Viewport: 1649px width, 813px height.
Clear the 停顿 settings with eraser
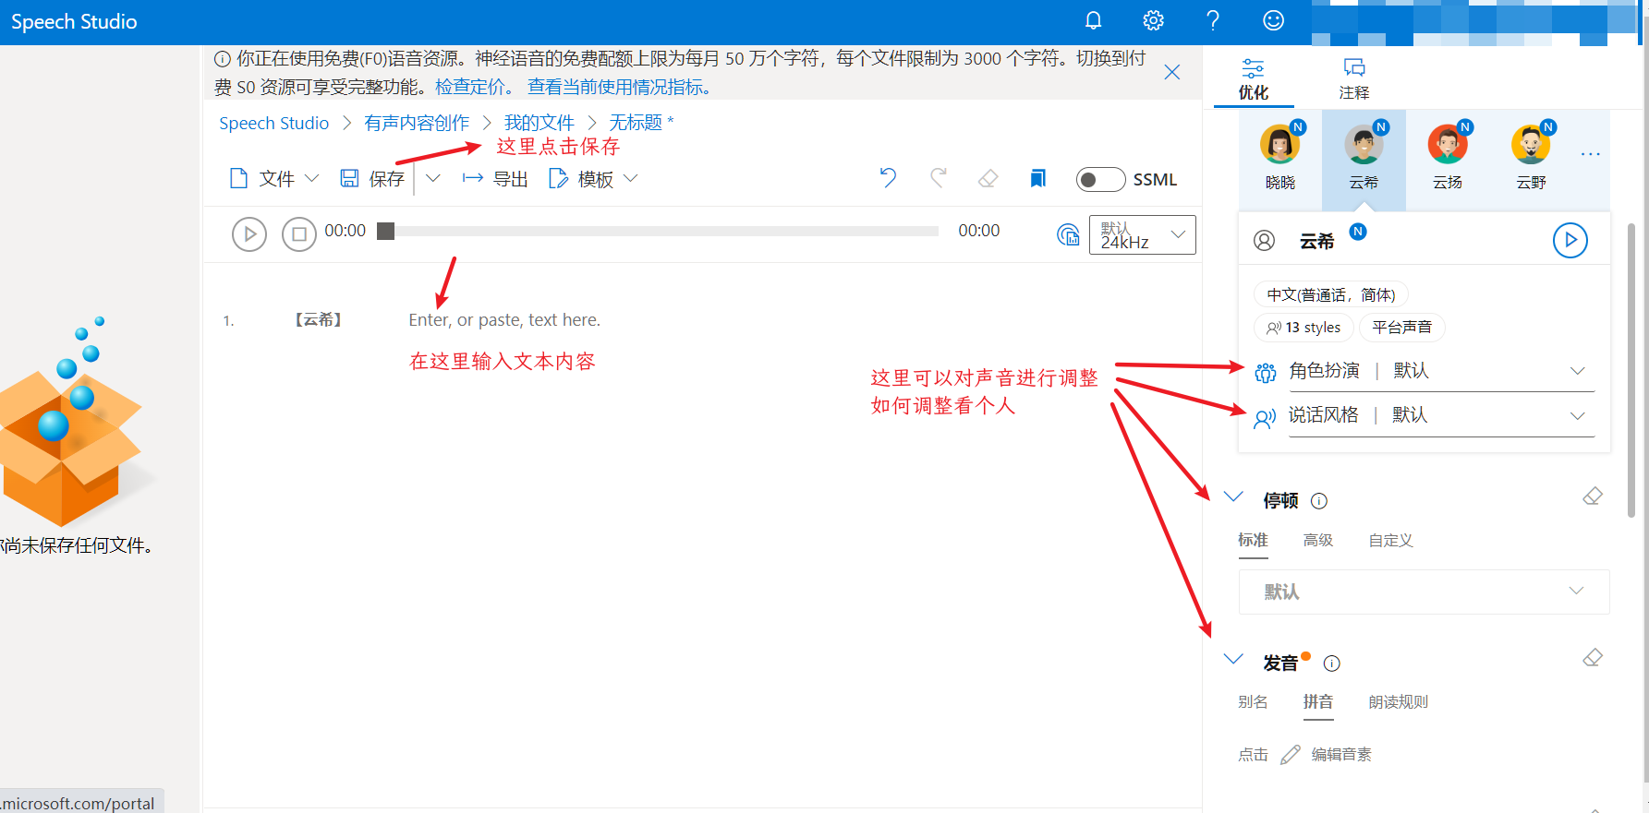coord(1592,496)
